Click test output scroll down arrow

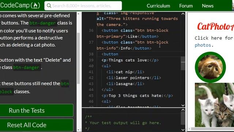[183, 130]
